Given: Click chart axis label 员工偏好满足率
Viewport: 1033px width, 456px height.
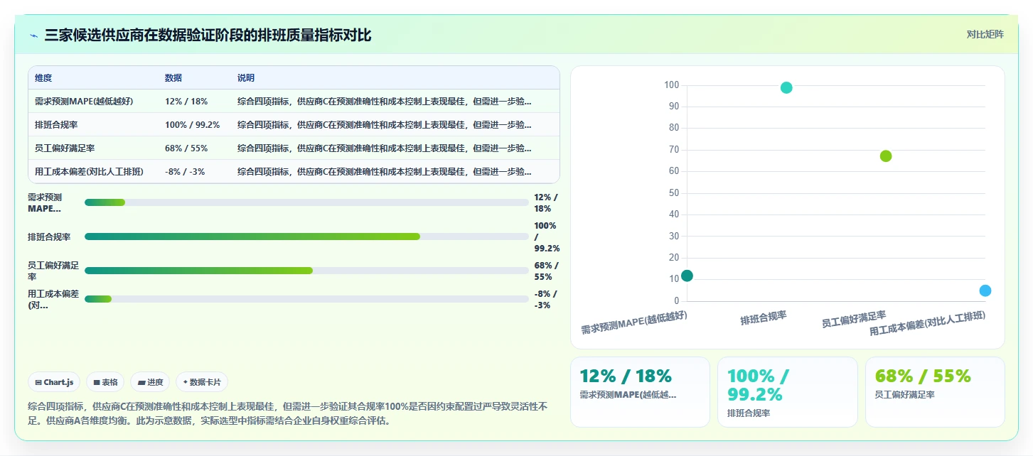Looking at the screenshot, I should click(x=854, y=319).
